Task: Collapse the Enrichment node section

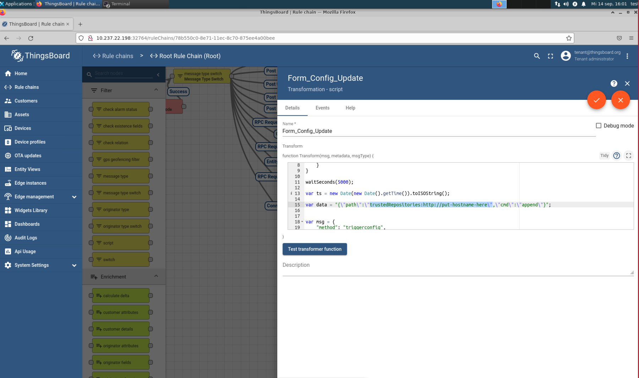Action: 156,276
